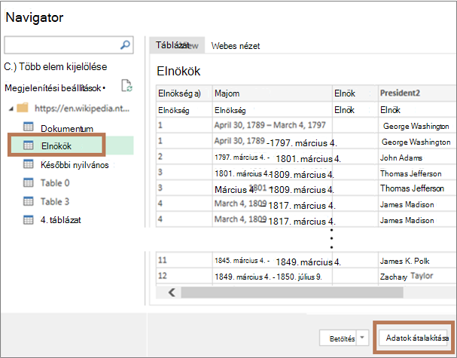This screenshot has width=457, height=358.
Task: Select 4. táblázat in the tree
Action: [61, 220]
